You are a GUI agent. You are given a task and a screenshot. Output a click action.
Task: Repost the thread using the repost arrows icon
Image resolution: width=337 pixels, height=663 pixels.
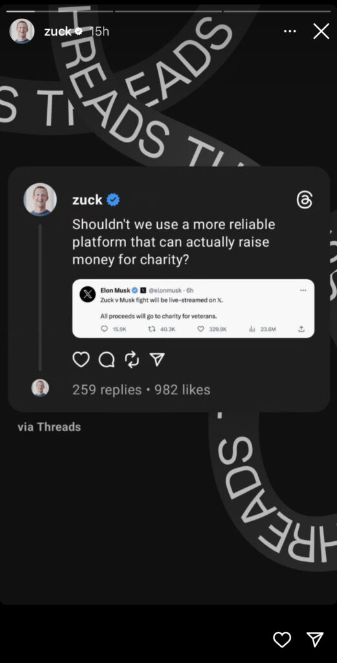coord(132,360)
